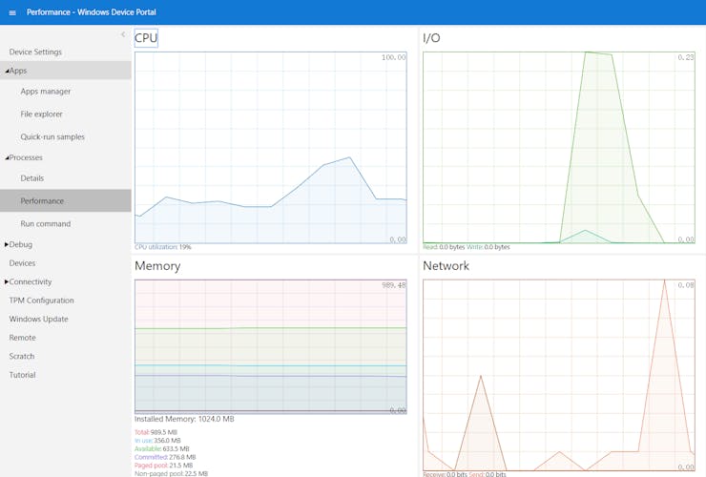Click inside the Network graph

[559, 375]
